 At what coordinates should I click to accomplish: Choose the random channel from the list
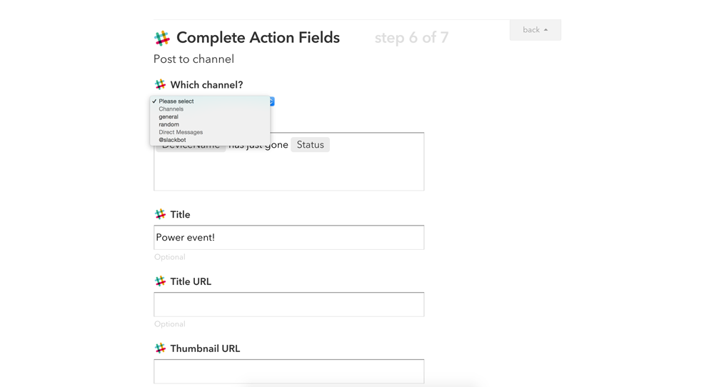tap(169, 125)
